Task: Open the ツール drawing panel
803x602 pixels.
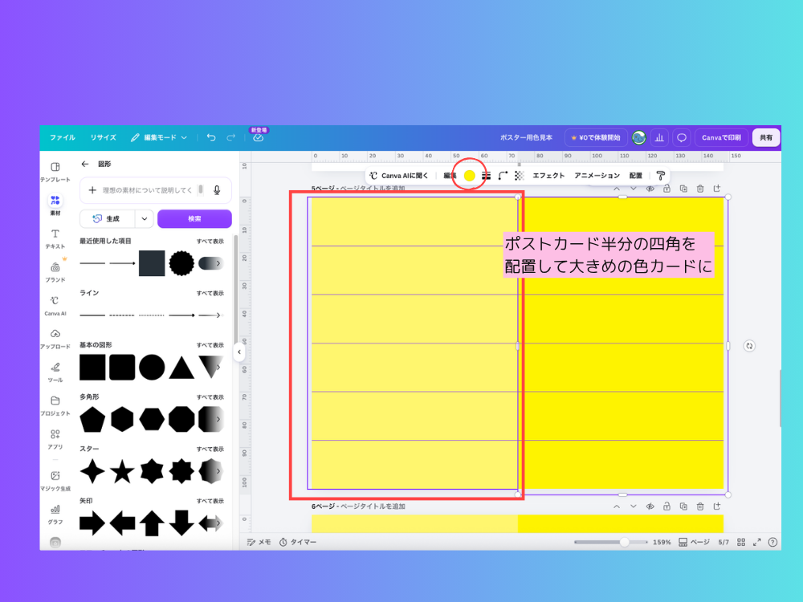Action: click(55, 372)
